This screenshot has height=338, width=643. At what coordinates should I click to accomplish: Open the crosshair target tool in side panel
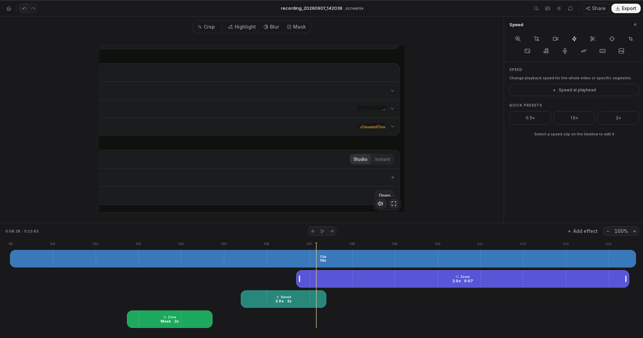click(x=612, y=39)
